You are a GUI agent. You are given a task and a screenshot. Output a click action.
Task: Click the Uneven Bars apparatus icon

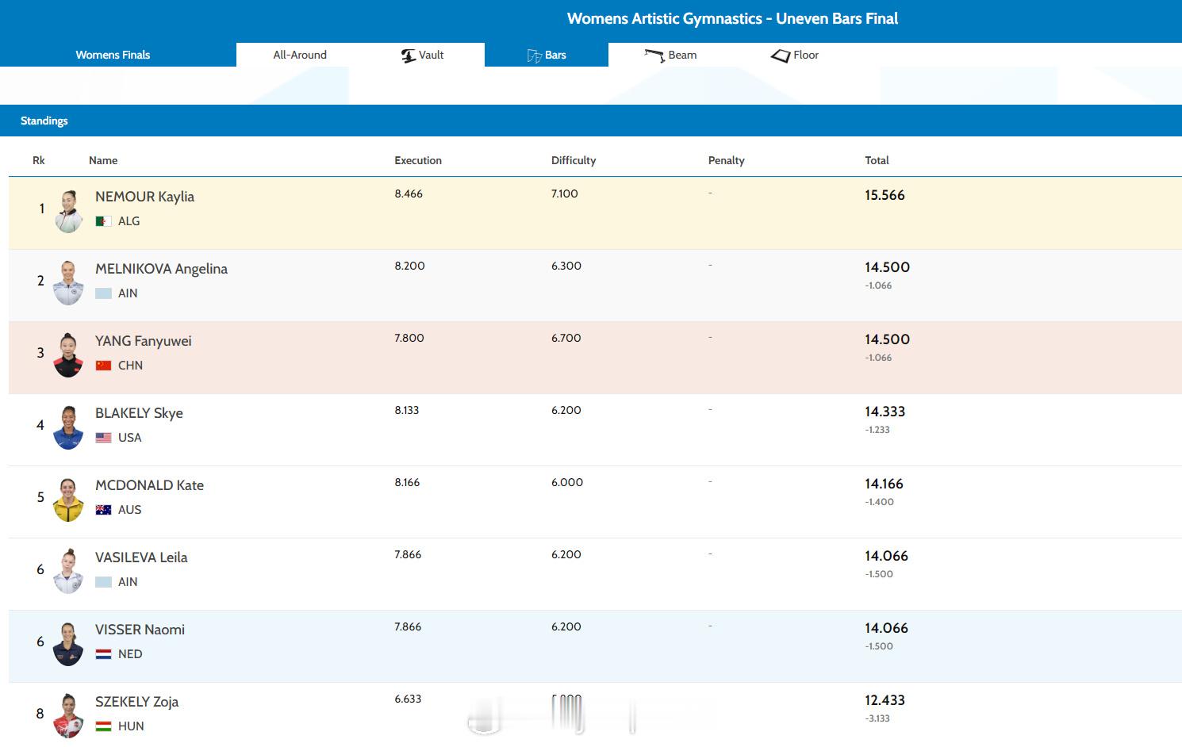click(534, 56)
